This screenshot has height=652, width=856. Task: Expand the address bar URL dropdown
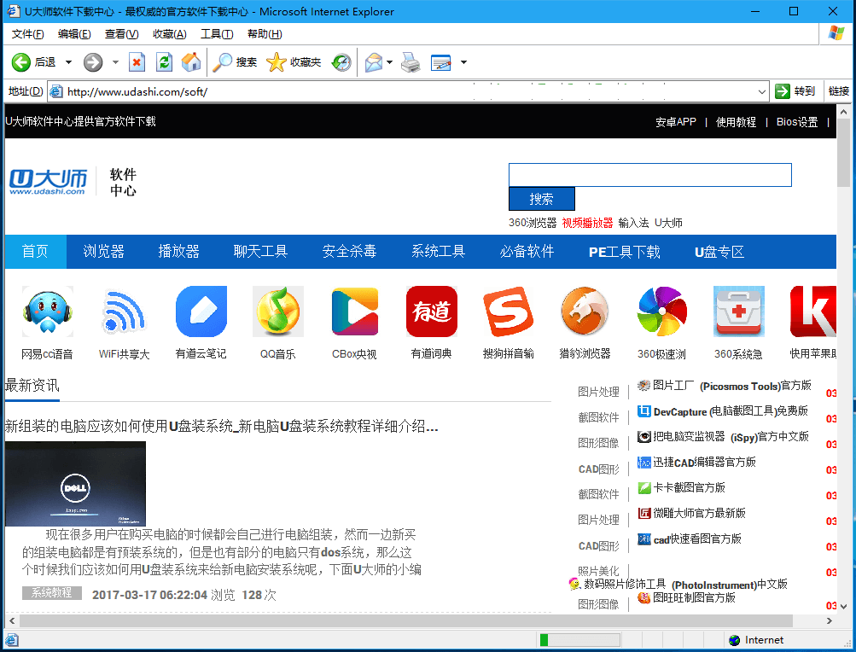pos(761,91)
